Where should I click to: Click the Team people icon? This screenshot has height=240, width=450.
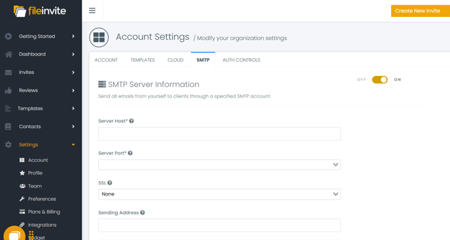22,186
